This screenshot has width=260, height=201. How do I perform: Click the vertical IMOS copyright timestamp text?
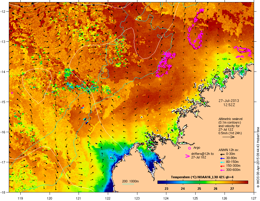pyautogui.click(x=258, y=157)
